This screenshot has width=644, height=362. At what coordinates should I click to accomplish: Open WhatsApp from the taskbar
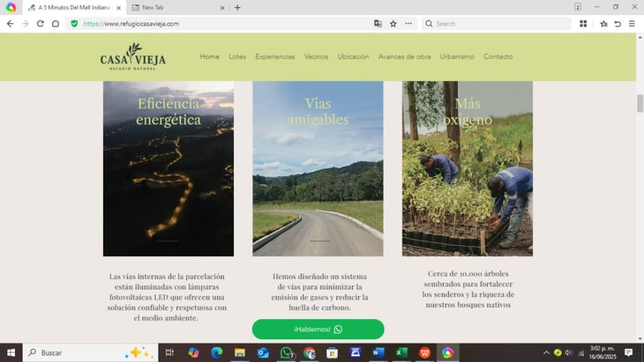(287, 353)
